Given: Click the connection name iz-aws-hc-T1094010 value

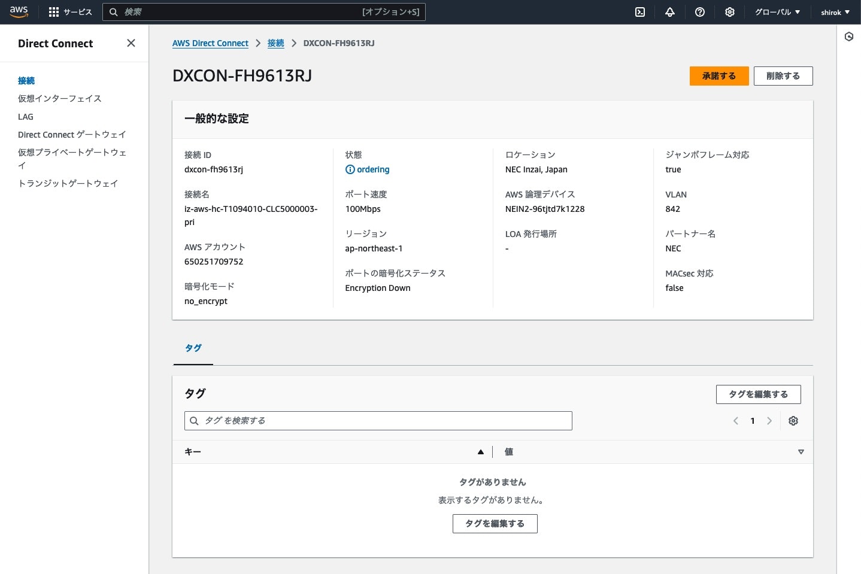Looking at the screenshot, I should (251, 215).
